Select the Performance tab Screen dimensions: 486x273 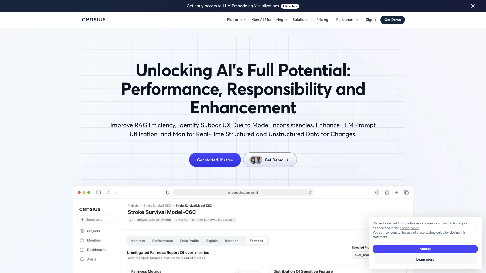pyautogui.click(x=162, y=241)
